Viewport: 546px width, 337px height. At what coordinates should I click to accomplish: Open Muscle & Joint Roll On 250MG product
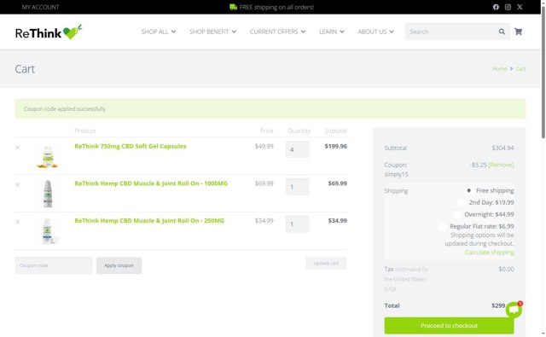point(149,221)
